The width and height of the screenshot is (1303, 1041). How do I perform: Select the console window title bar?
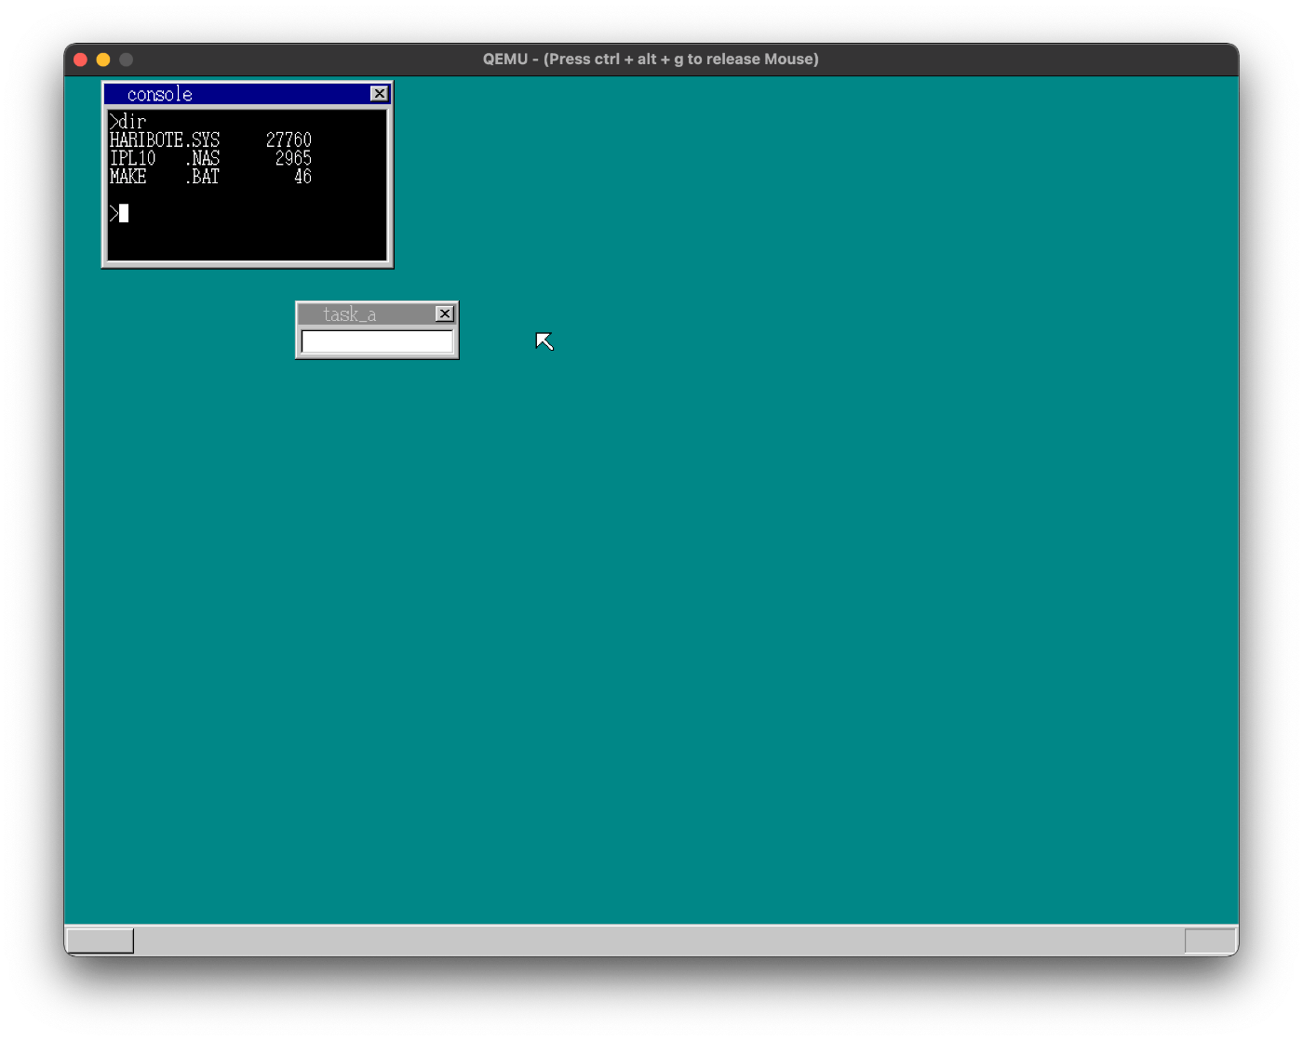point(247,94)
